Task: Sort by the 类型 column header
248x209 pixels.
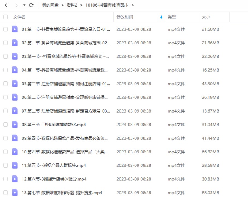Action: pos(172,17)
